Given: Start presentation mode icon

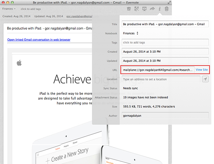Looking at the screenshot, I should pos(144,9).
